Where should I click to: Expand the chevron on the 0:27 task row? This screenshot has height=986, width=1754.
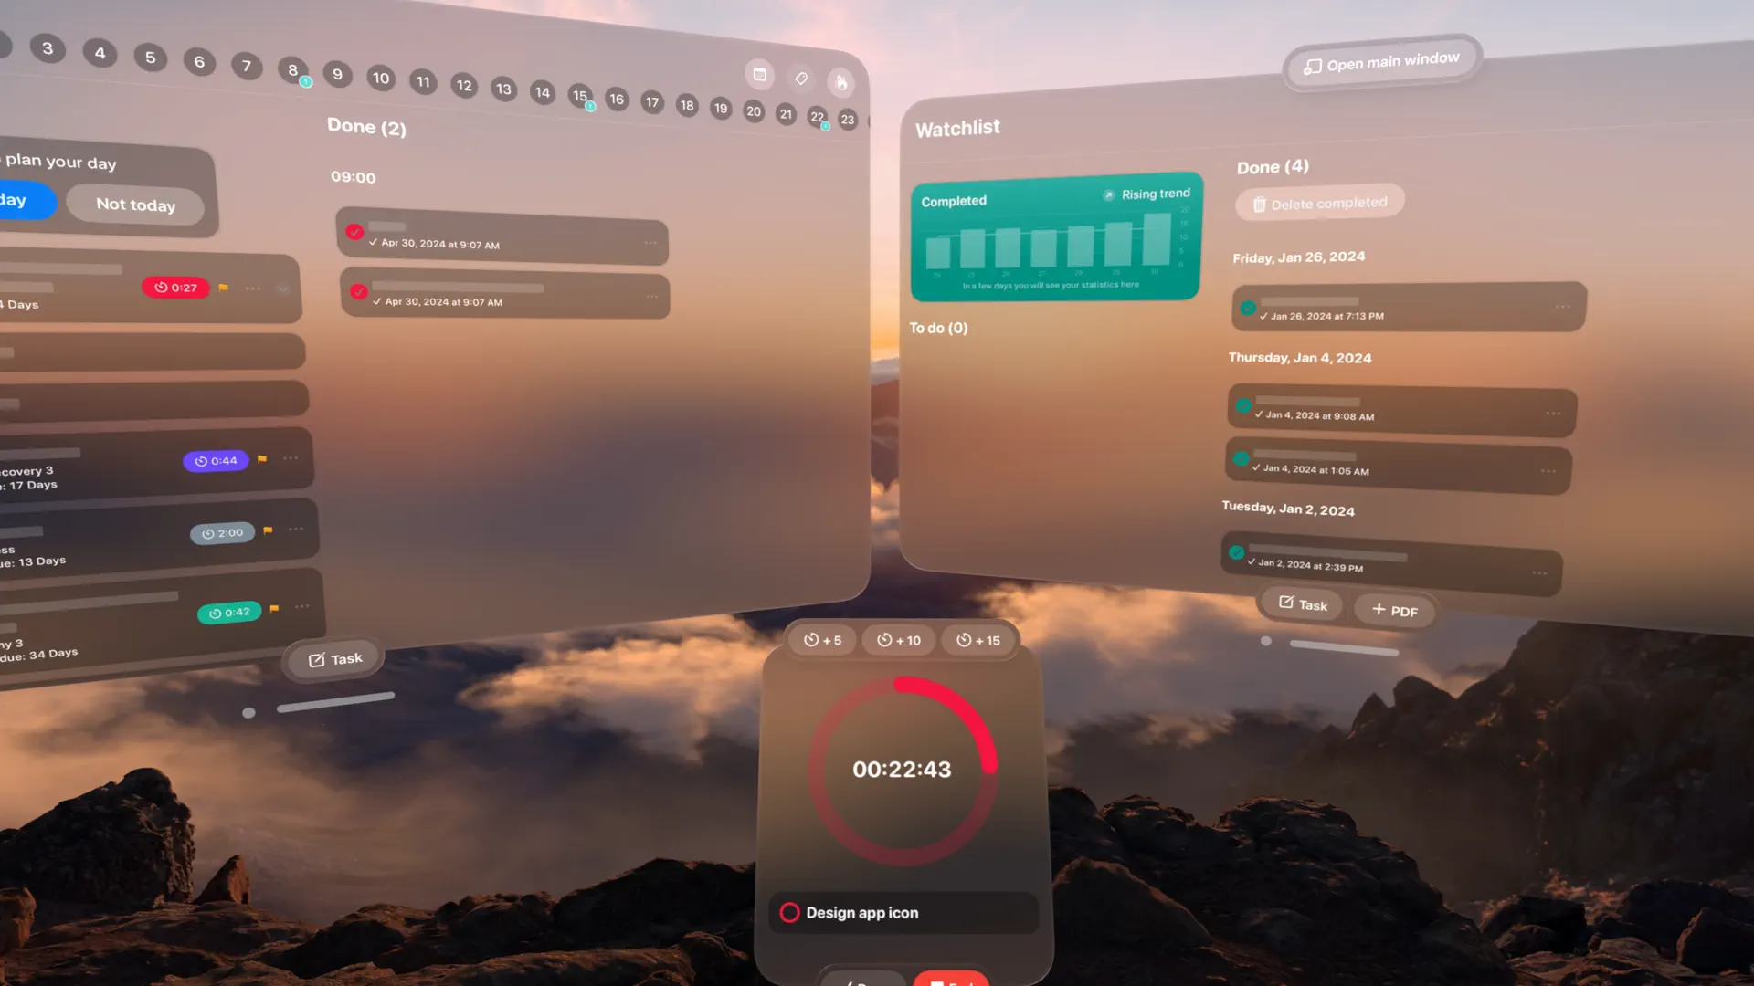280,288
